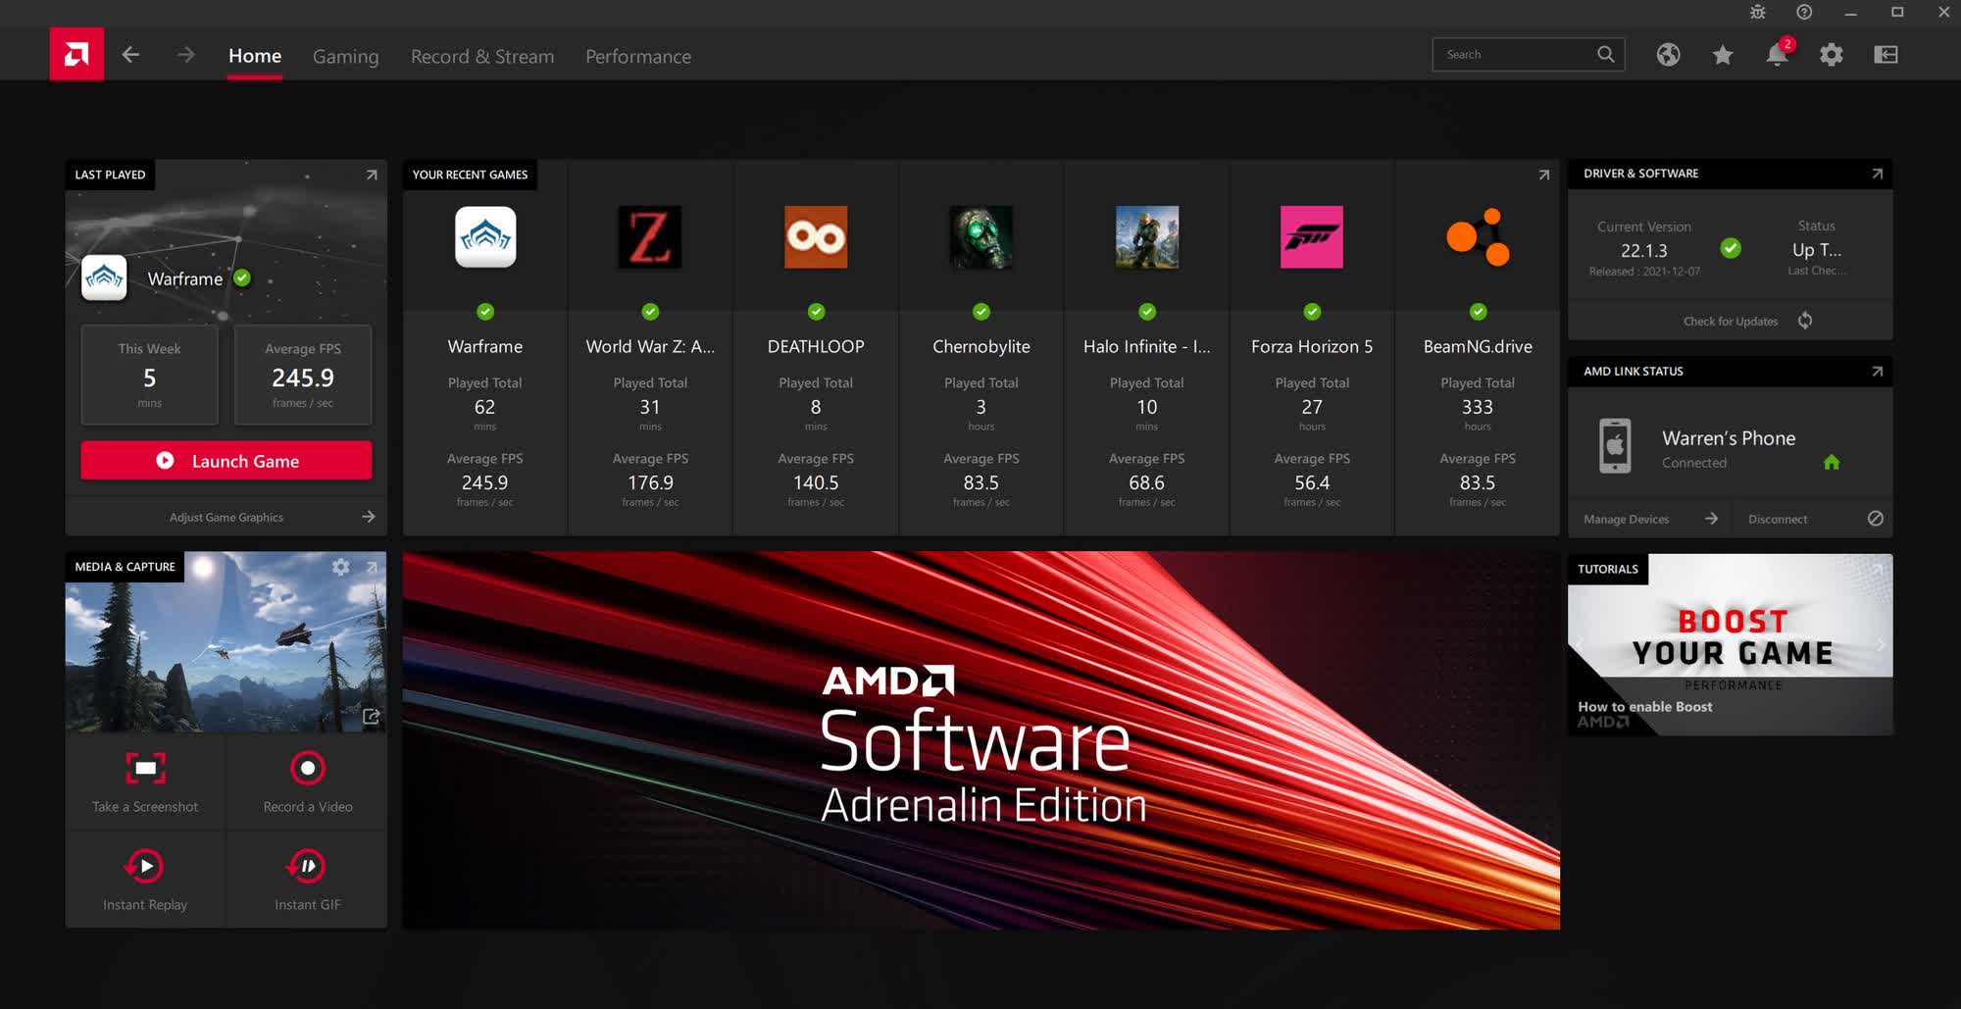Open Media & Capture settings gear

coord(340,567)
